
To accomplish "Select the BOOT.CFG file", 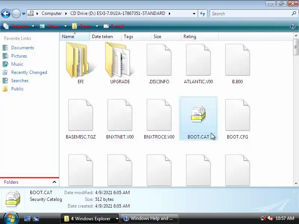I will 237,119.
